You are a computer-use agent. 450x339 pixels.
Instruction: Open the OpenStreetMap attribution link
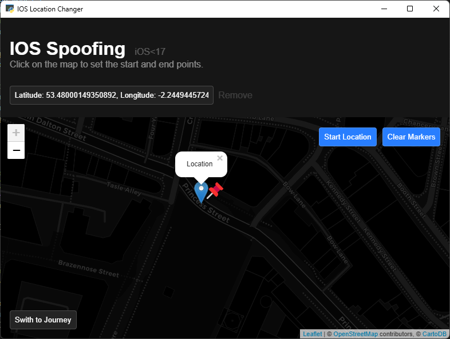click(x=356, y=334)
